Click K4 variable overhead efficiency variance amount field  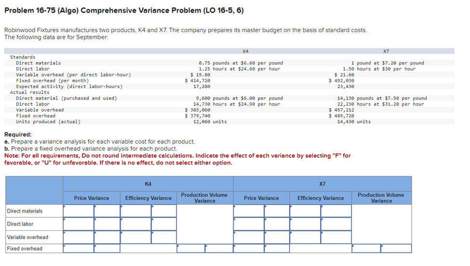click(136, 237)
